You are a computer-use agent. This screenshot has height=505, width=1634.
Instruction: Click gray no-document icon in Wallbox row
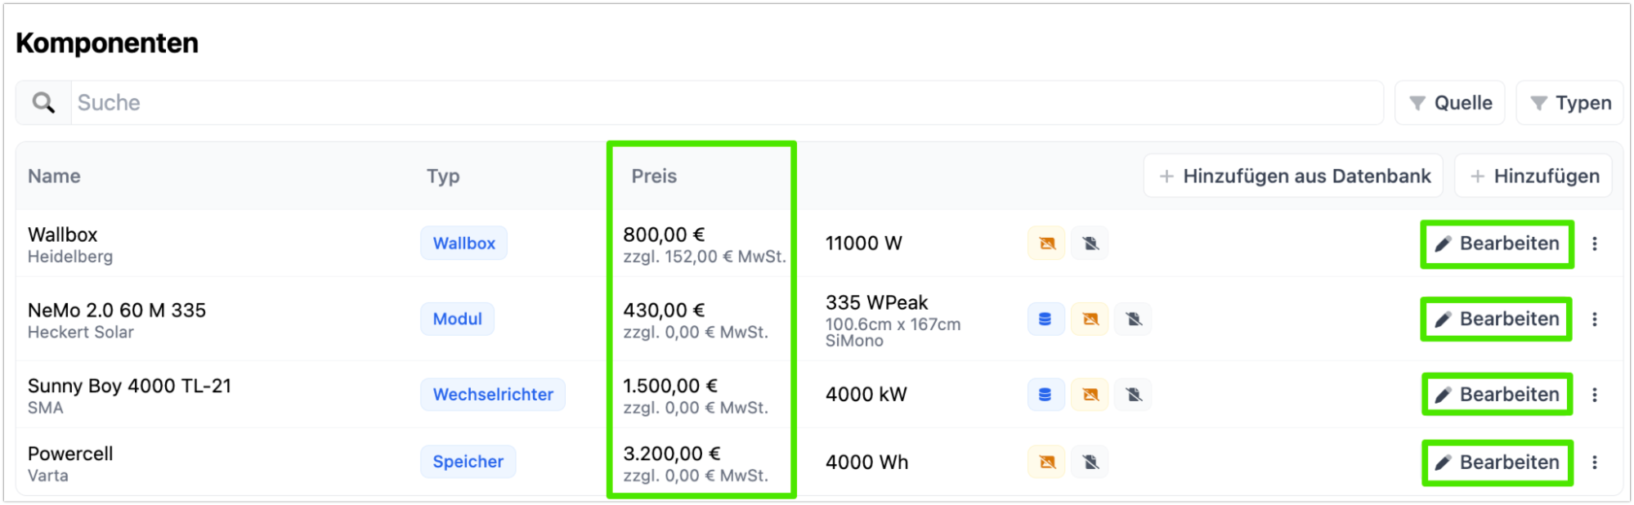tap(1090, 244)
